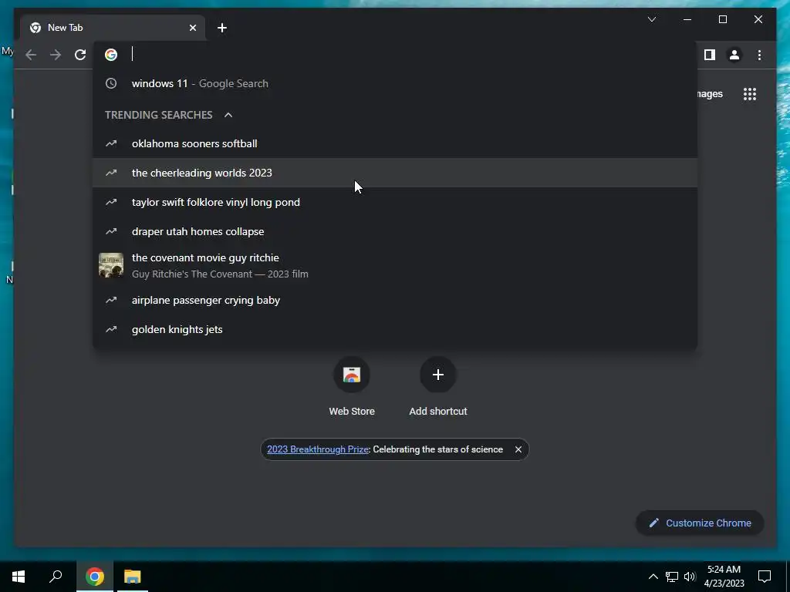Open the Windows Start menu
This screenshot has height=592, width=790.
click(x=19, y=577)
